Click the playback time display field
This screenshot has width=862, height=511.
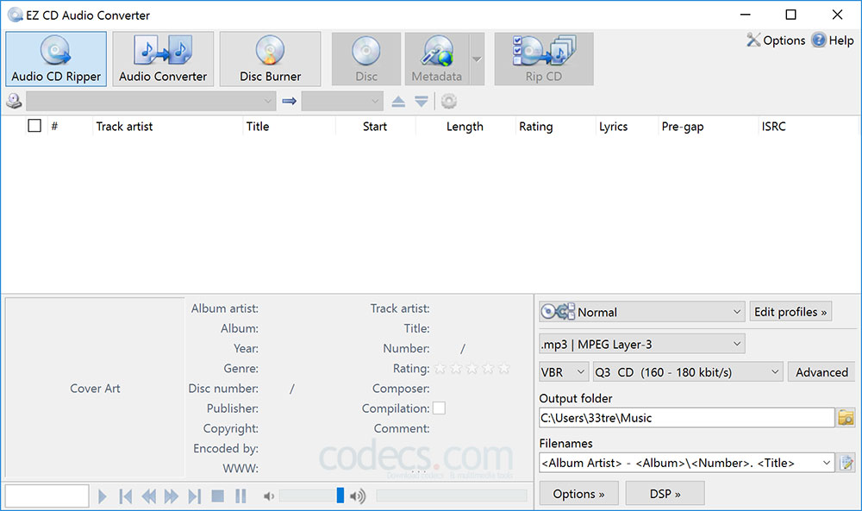(x=47, y=495)
